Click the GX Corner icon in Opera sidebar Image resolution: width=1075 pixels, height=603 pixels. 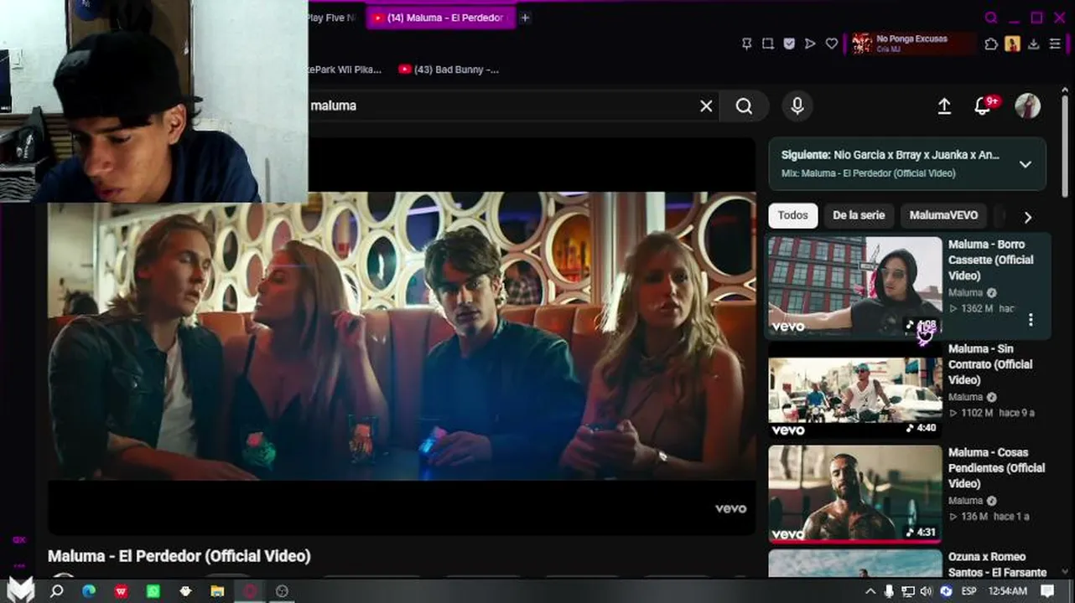pos(18,540)
